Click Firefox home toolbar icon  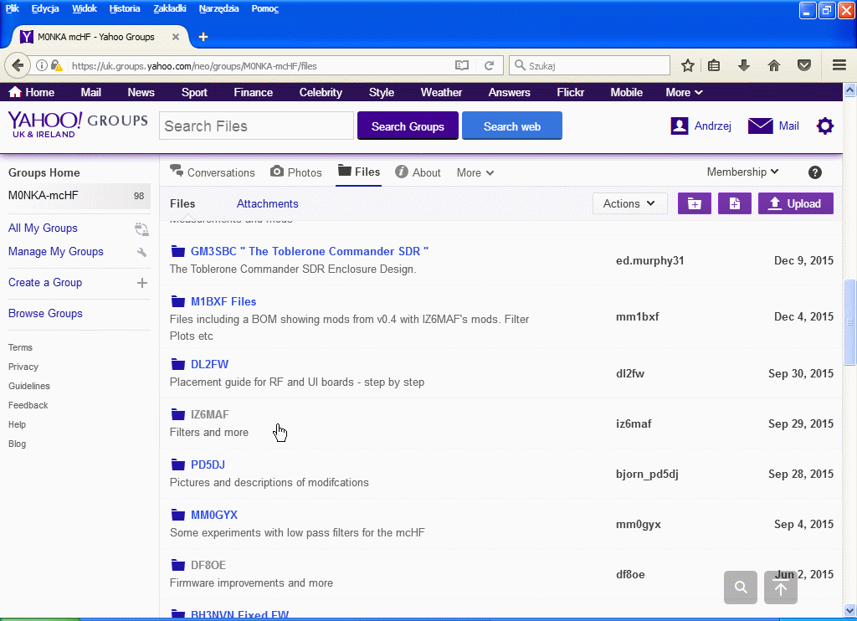pyautogui.click(x=773, y=65)
